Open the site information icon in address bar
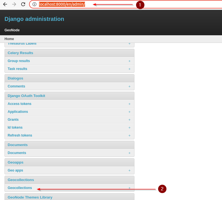This screenshot has height=200, width=222. click(34, 4)
